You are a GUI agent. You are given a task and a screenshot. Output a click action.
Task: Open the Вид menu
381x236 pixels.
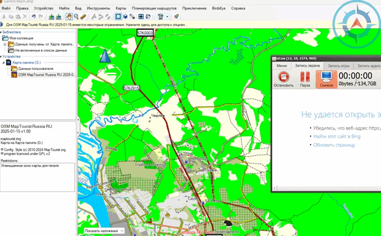[x=78, y=8]
